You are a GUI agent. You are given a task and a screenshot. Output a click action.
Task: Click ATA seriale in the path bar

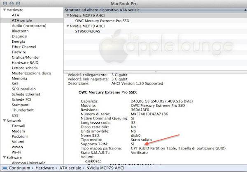click(x=70, y=168)
